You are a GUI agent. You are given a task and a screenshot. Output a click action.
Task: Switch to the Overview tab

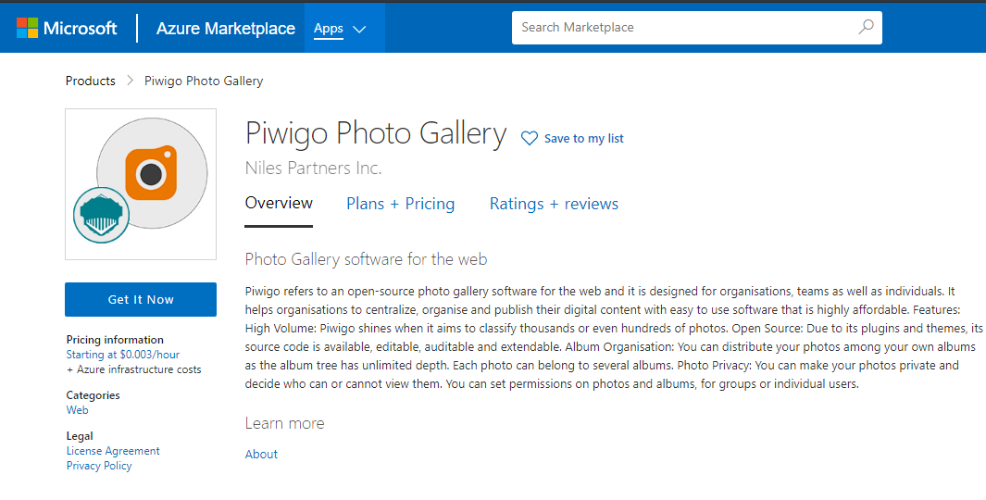[279, 204]
